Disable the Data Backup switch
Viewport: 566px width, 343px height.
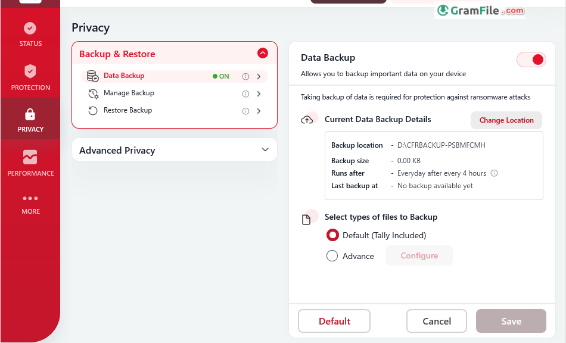click(531, 60)
